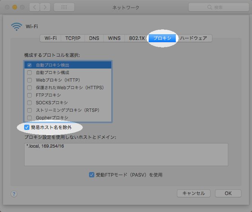Viewport: 252px width, 212px height.
Task: Click the minimize window button
Action: coord(15,7)
